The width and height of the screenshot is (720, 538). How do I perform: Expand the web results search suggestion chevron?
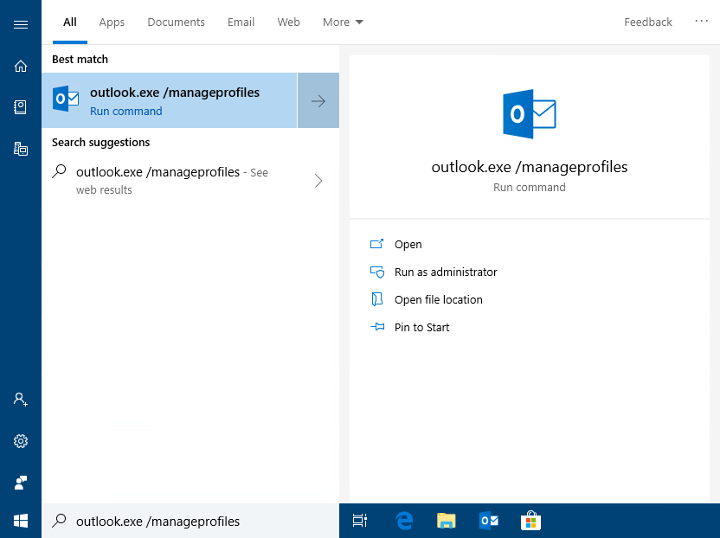coord(318,181)
